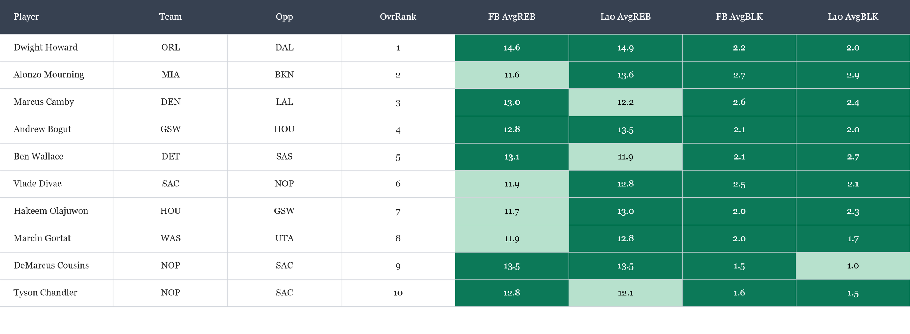Screen dimensions: 910x334
Task: Click Dwight Howard's 14.6 FB AvgREB cell
Action: [512, 48]
